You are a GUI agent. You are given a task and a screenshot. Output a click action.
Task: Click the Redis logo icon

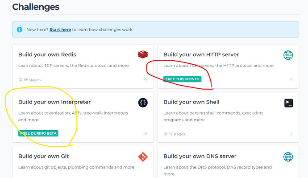point(143,54)
